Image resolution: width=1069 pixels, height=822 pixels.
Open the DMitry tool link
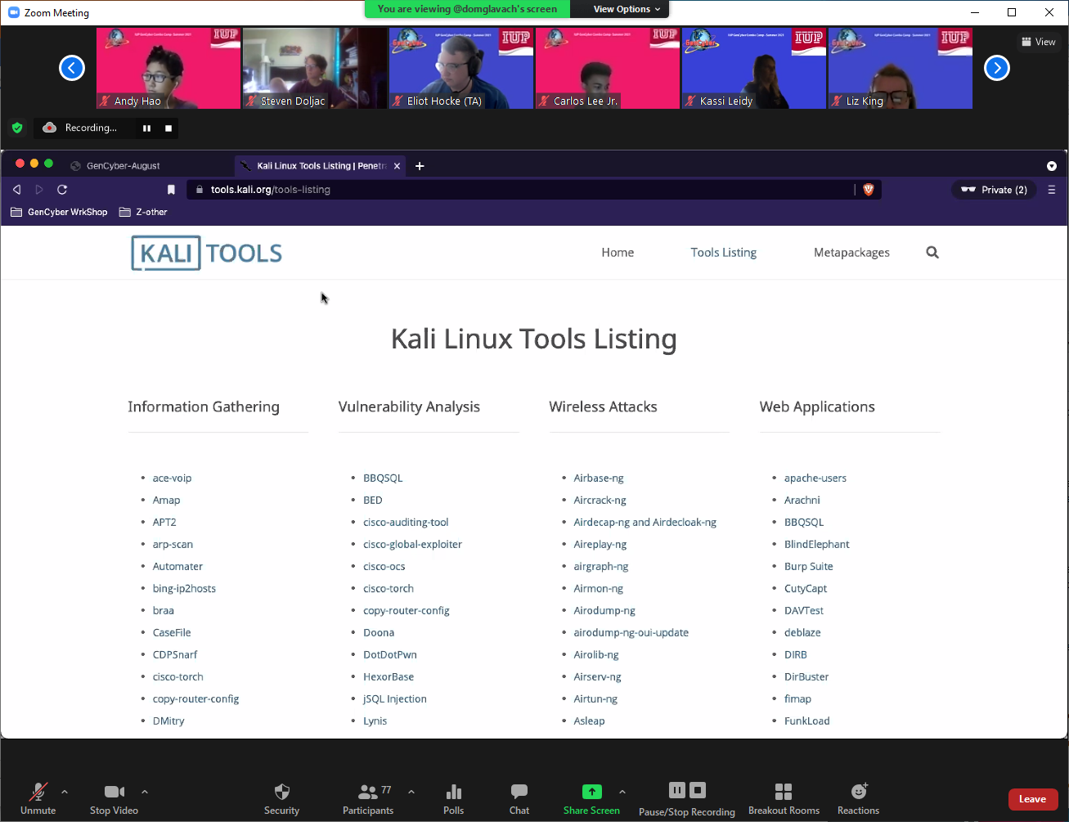click(168, 721)
